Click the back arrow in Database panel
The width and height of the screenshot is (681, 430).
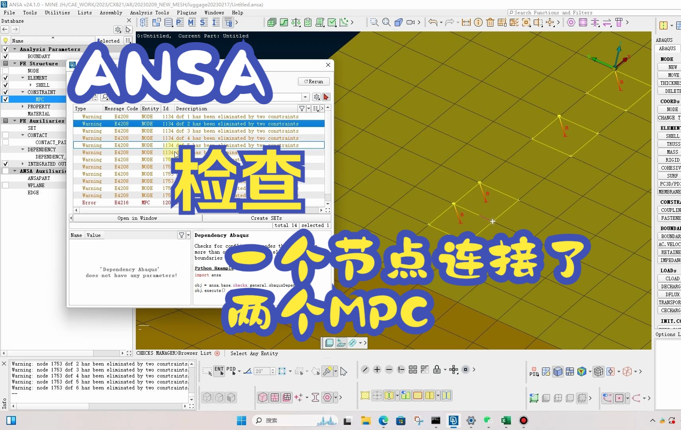pyautogui.click(x=5, y=29)
